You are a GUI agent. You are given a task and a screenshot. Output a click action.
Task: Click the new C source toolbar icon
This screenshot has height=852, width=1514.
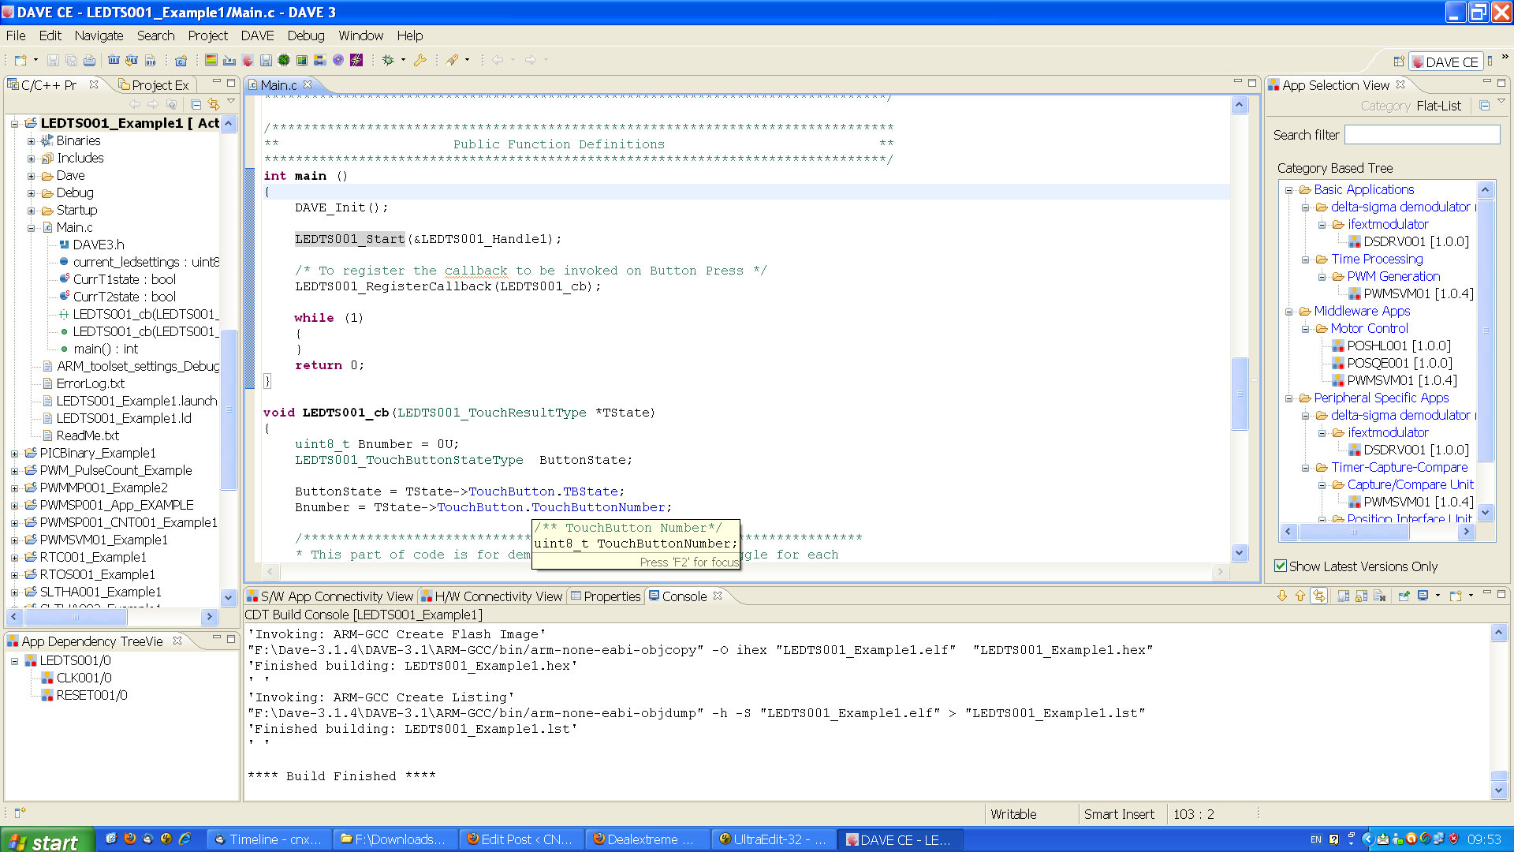pyautogui.click(x=181, y=60)
